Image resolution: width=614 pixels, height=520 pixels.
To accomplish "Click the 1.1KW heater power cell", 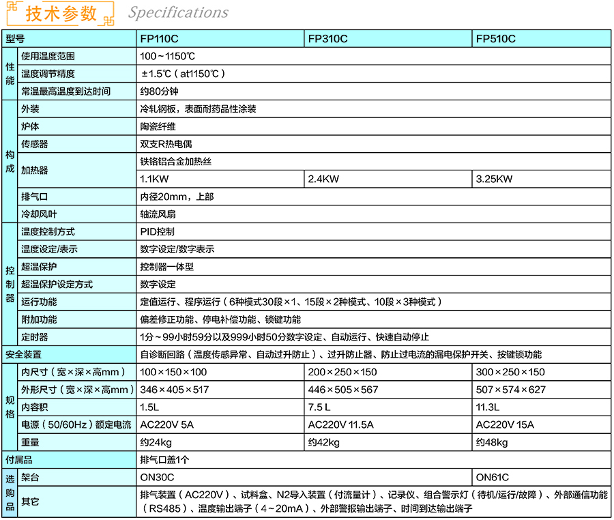I will click(x=155, y=179).
